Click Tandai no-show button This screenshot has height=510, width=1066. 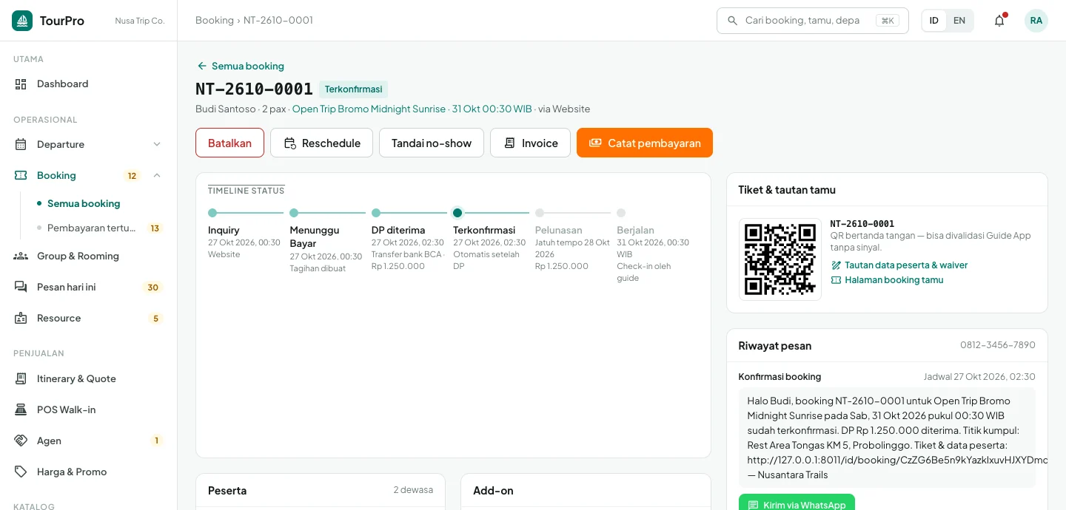(x=432, y=143)
